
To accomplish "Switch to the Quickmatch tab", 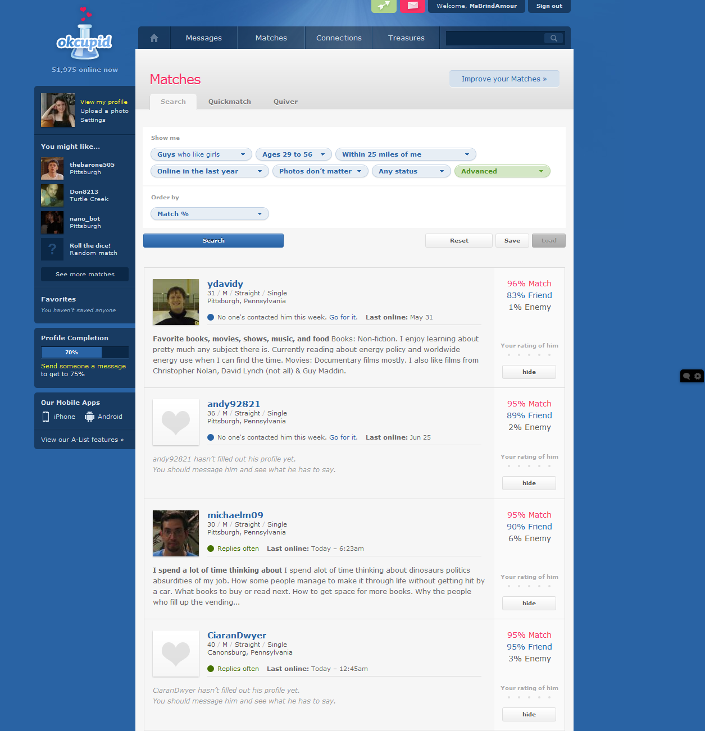I will click(x=229, y=102).
